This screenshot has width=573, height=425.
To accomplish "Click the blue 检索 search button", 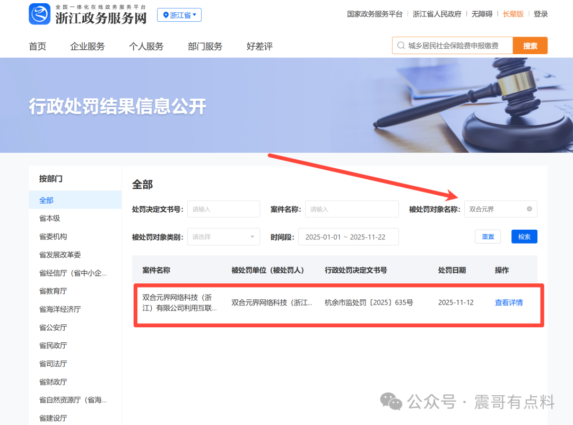I will pos(524,237).
